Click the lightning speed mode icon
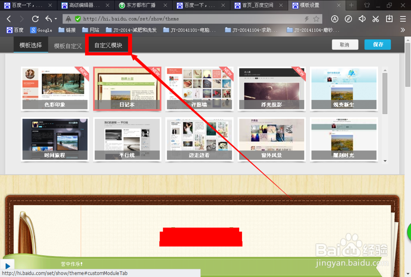 tap(307, 19)
